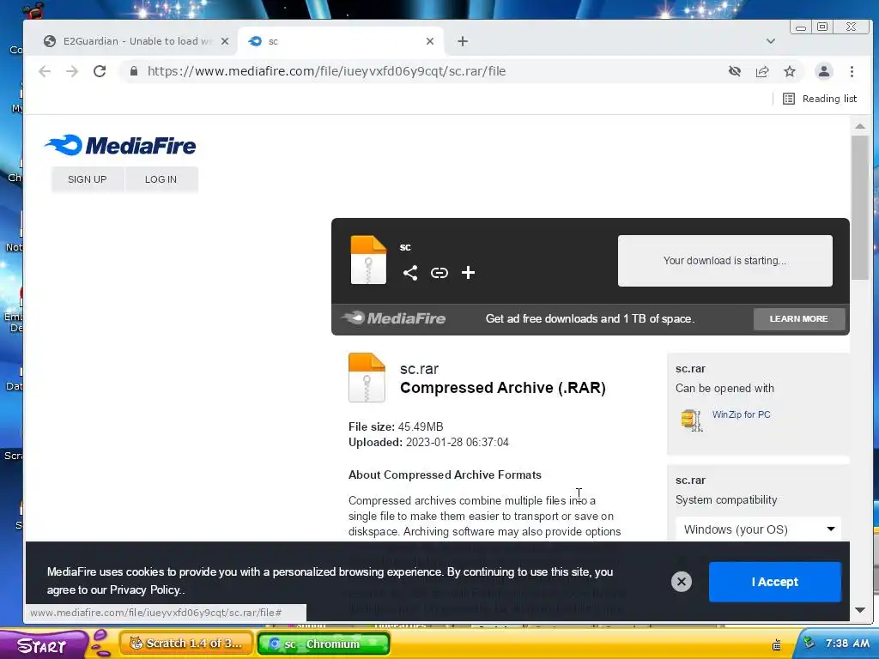Copy link using the chain icon
Viewport: 879px width, 659px height.
click(x=439, y=273)
